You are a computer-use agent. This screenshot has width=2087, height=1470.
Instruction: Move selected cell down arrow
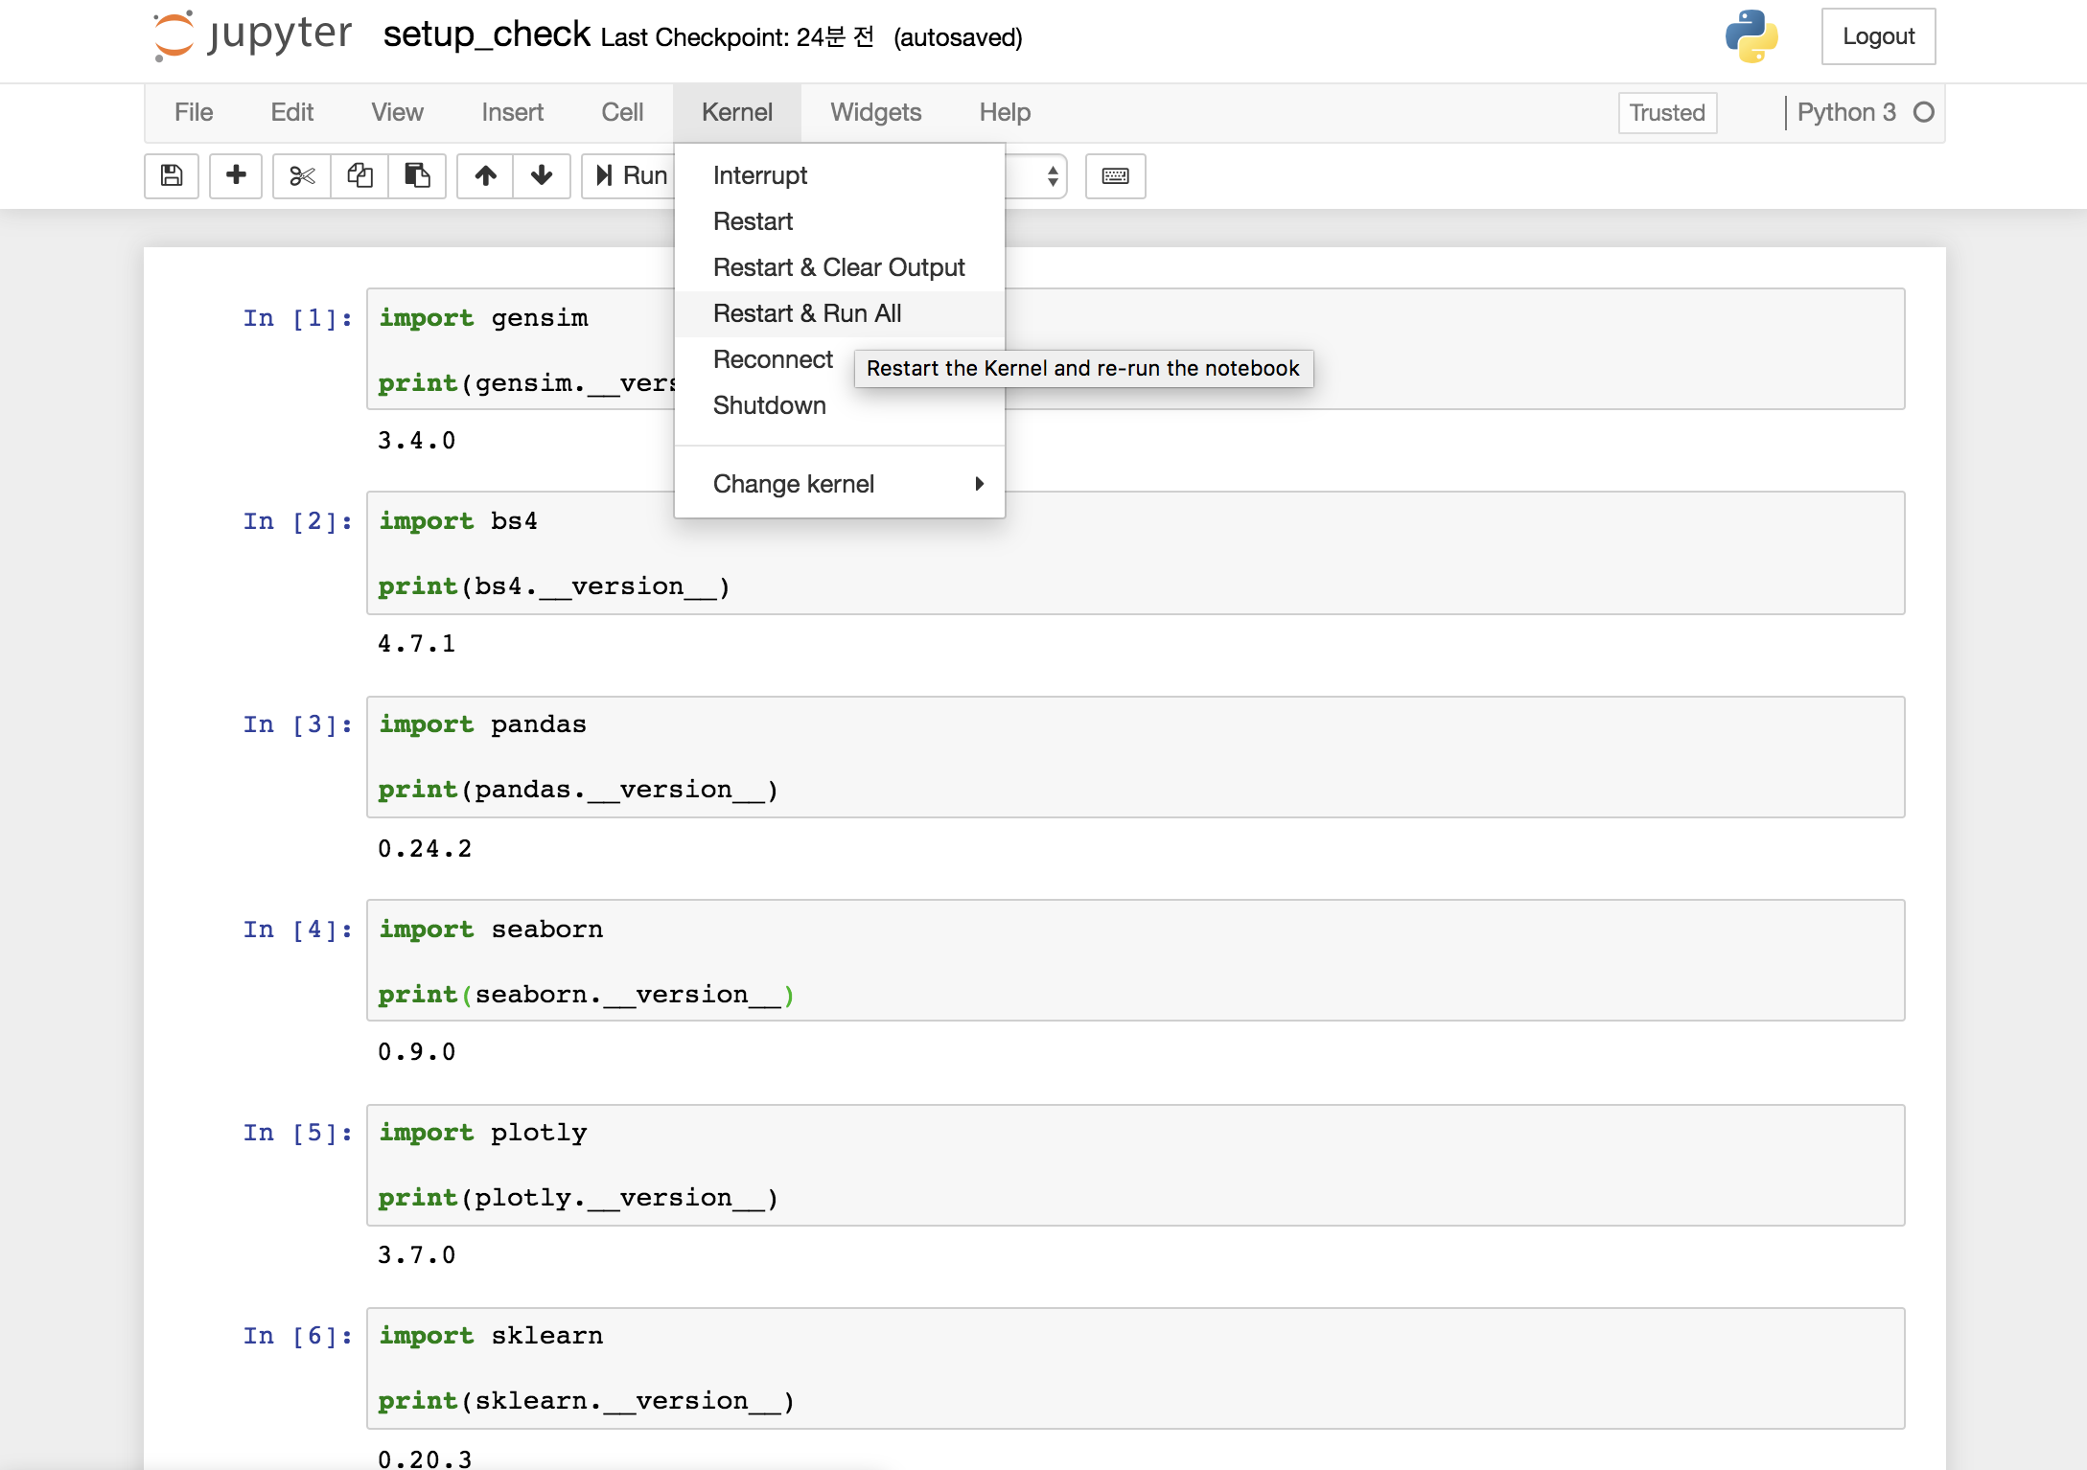542,175
